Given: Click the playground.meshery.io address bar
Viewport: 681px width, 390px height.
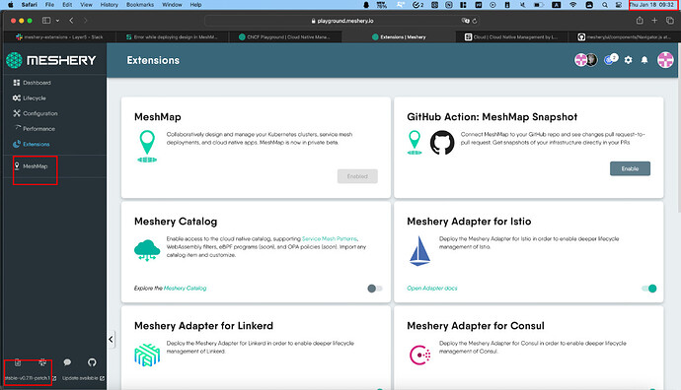Looking at the screenshot, I should (342, 21).
